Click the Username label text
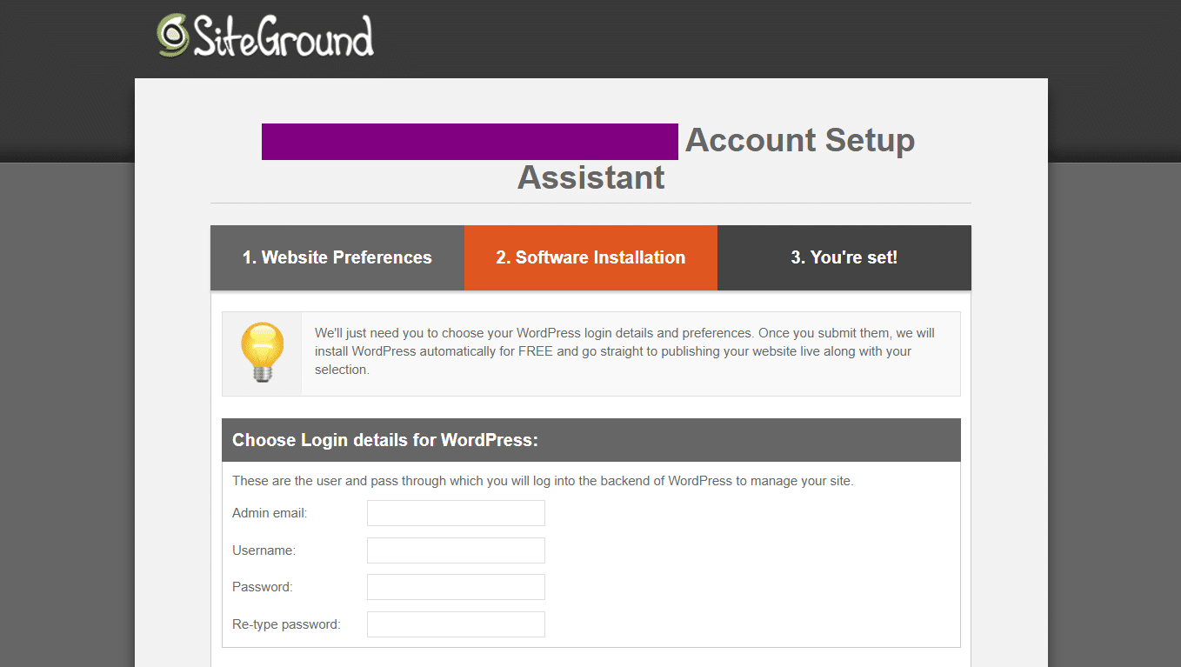This screenshot has height=667, width=1181. tap(264, 550)
